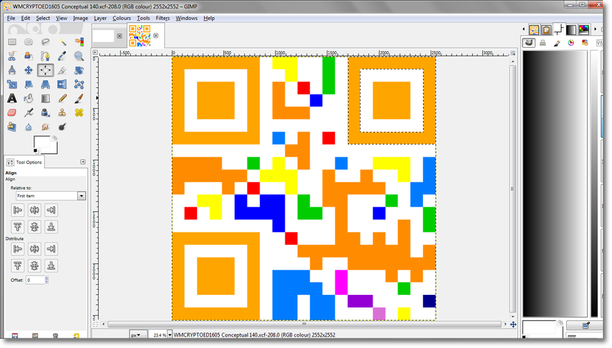This screenshot has height=348, width=612.
Task: Close the blank white image tab
Action: pos(120,36)
